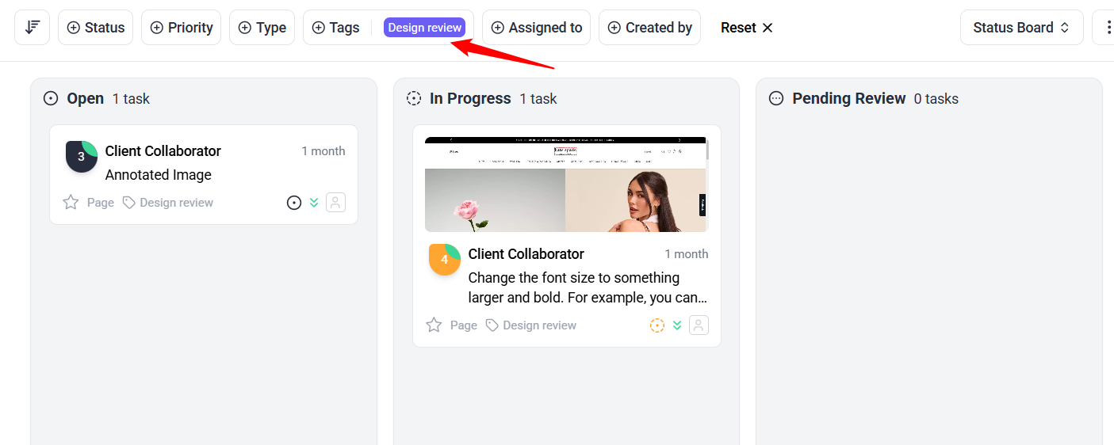
Task: Click the sort order icon
Action: (33, 28)
